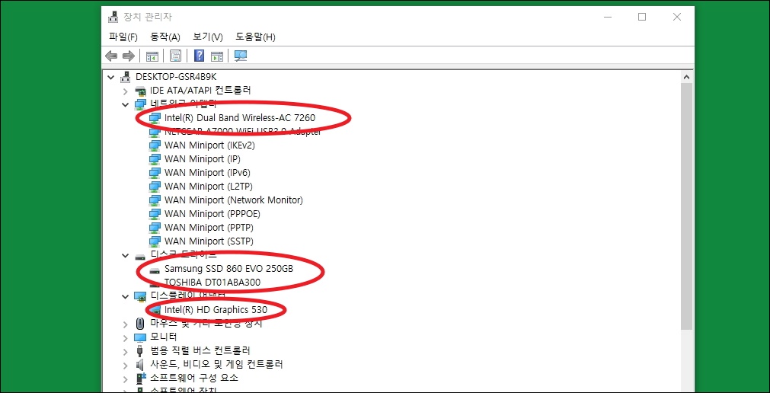The height and width of the screenshot is (393, 770).
Task: Select the WAN Miniport (PPTP) label
Action: (x=209, y=228)
